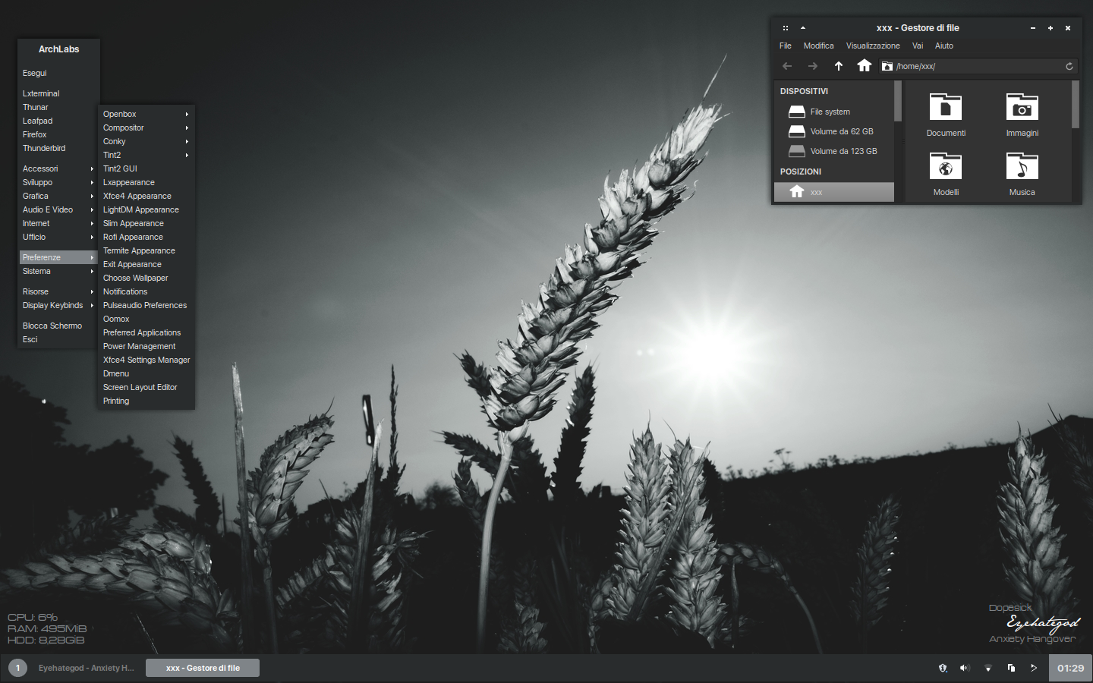Open the Musica folder icon
The image size is (1093, 683).
point(1022,166)
